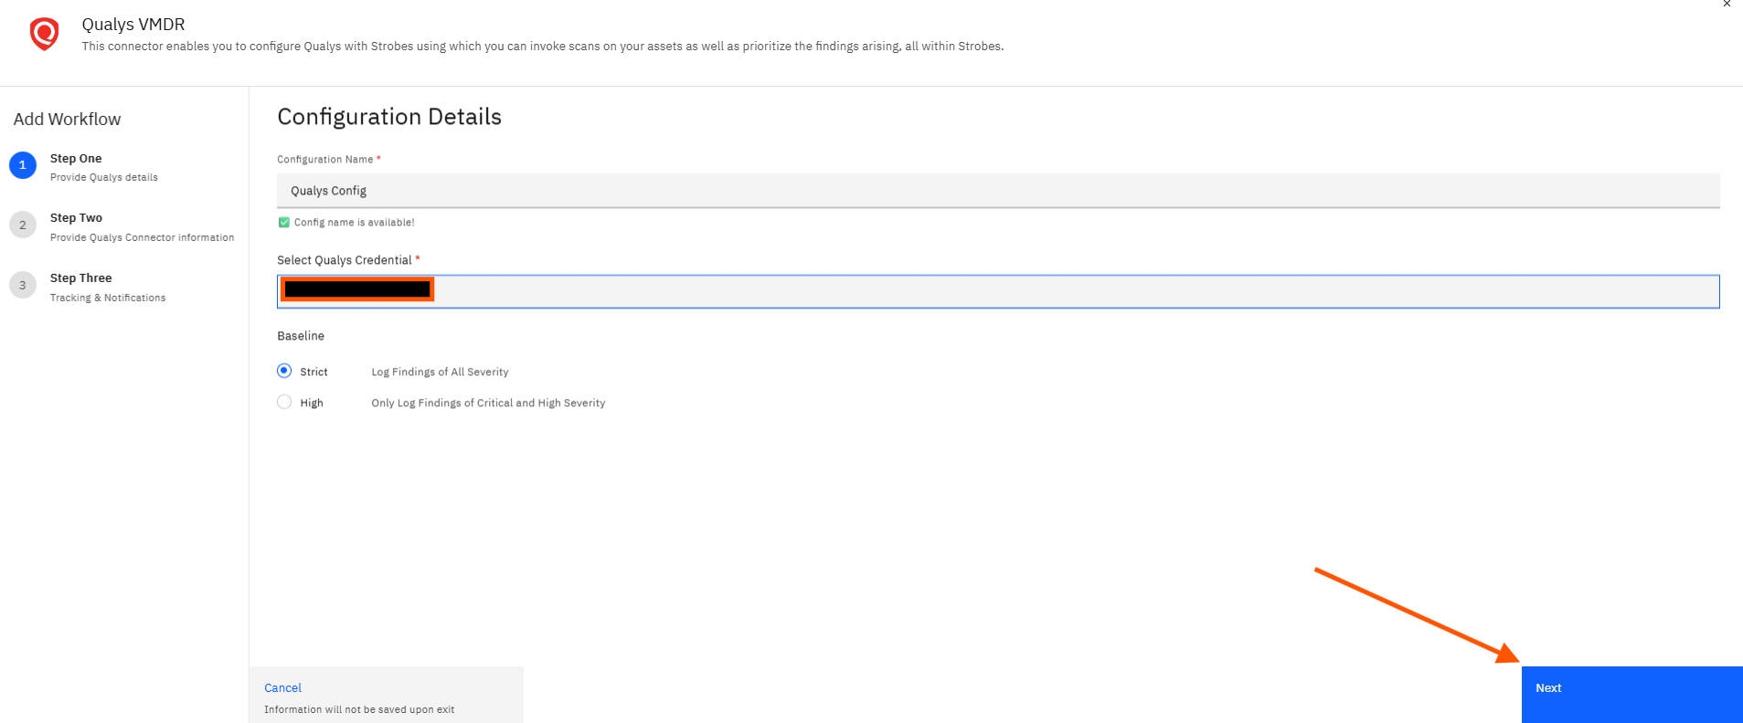Click the step 1 circle indicator
The image size is (1743, 723).
[23, 165]
